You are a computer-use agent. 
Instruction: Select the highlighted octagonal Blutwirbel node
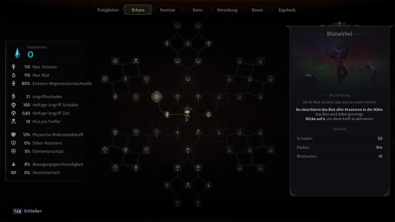tap(157, 96)
